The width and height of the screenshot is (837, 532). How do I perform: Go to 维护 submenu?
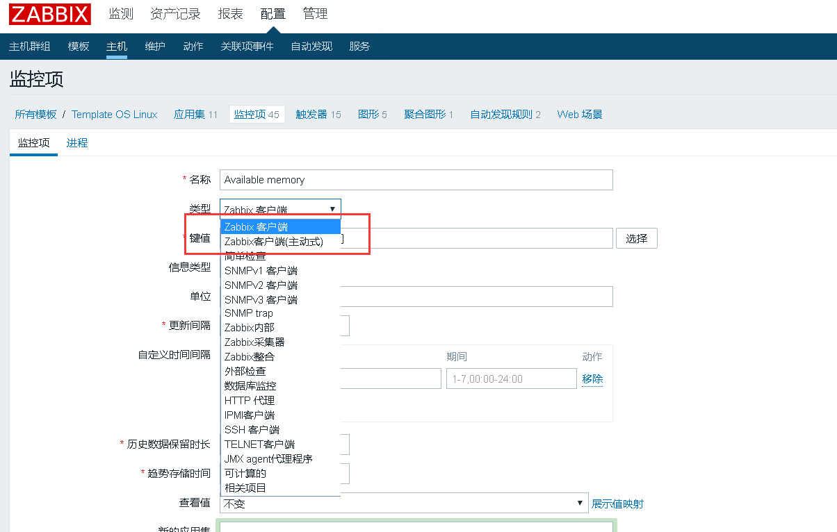tap(155, 47)
